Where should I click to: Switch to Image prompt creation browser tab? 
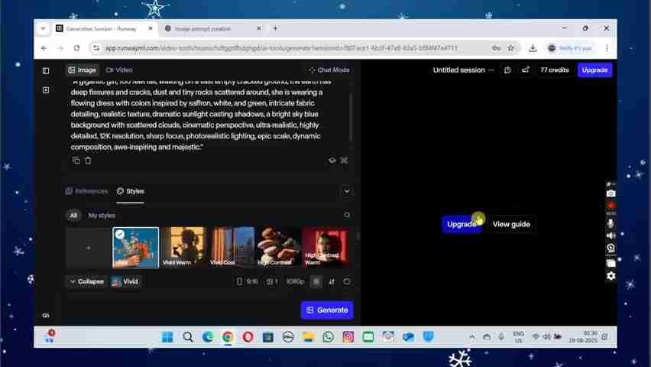pyautogui.click(x=212, y=29)
